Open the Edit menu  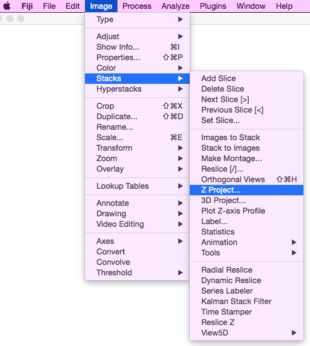coord(73,6)
